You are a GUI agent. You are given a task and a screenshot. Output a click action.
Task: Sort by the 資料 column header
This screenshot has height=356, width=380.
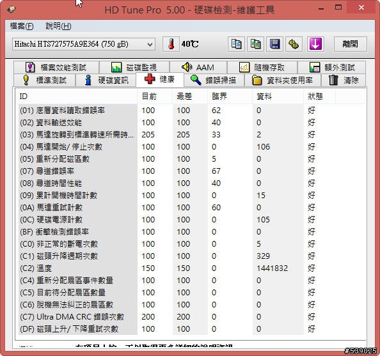click(278, 97)
